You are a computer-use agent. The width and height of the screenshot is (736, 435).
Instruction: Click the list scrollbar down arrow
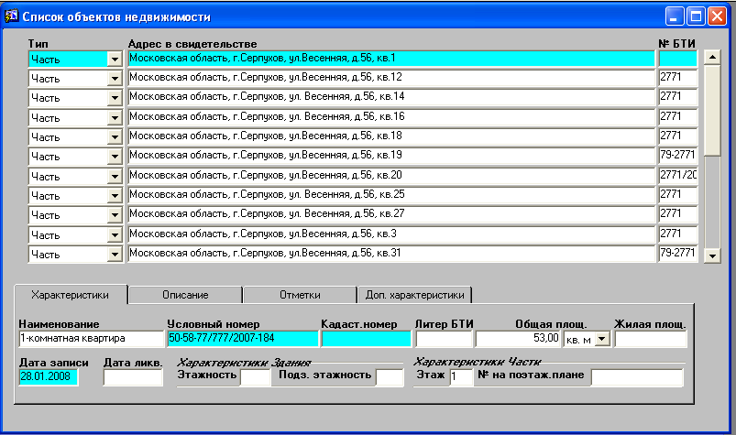click(x=712, y=256)
